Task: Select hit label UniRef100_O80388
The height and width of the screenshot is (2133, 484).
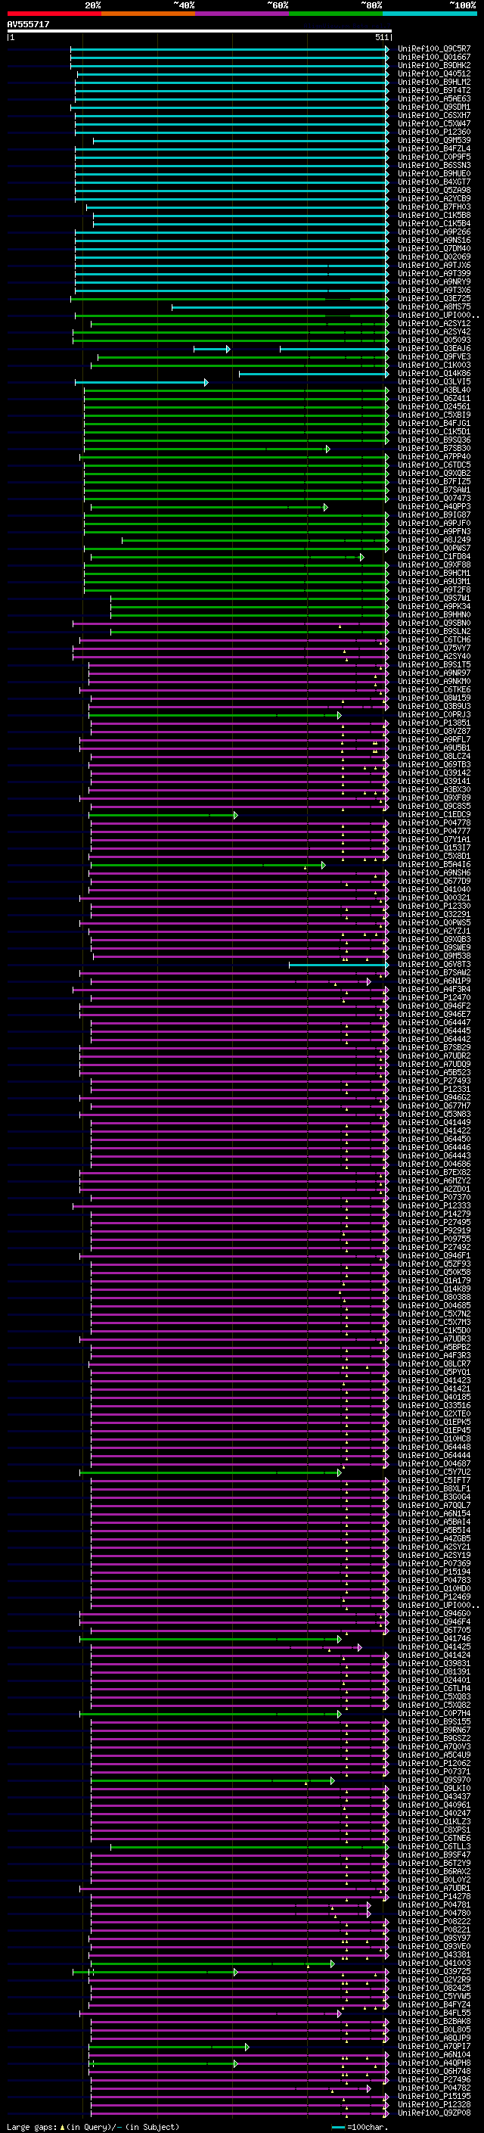Action: [434, 1298]
